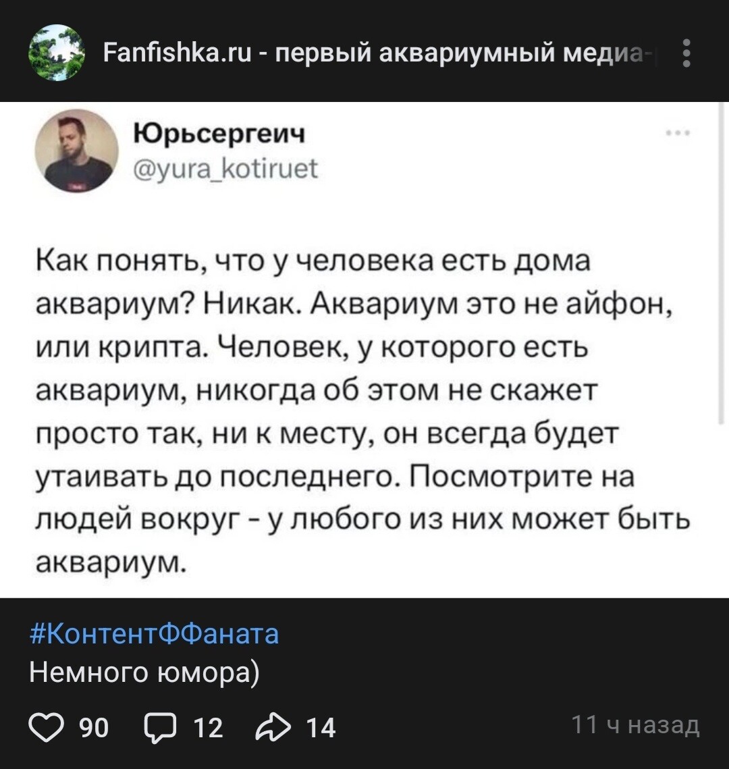Click the like count 90
The image size is (729, 769).
(x=94, y=727)
